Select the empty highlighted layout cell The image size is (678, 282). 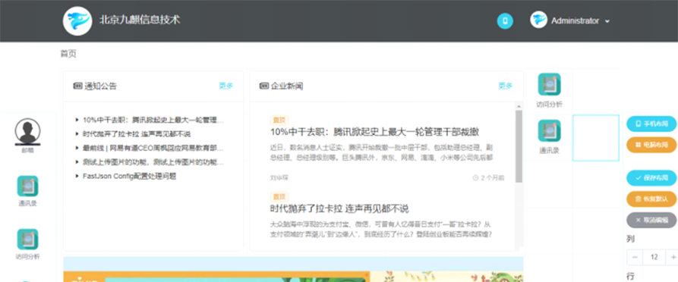pyautogui.click(x=596, y=138)
